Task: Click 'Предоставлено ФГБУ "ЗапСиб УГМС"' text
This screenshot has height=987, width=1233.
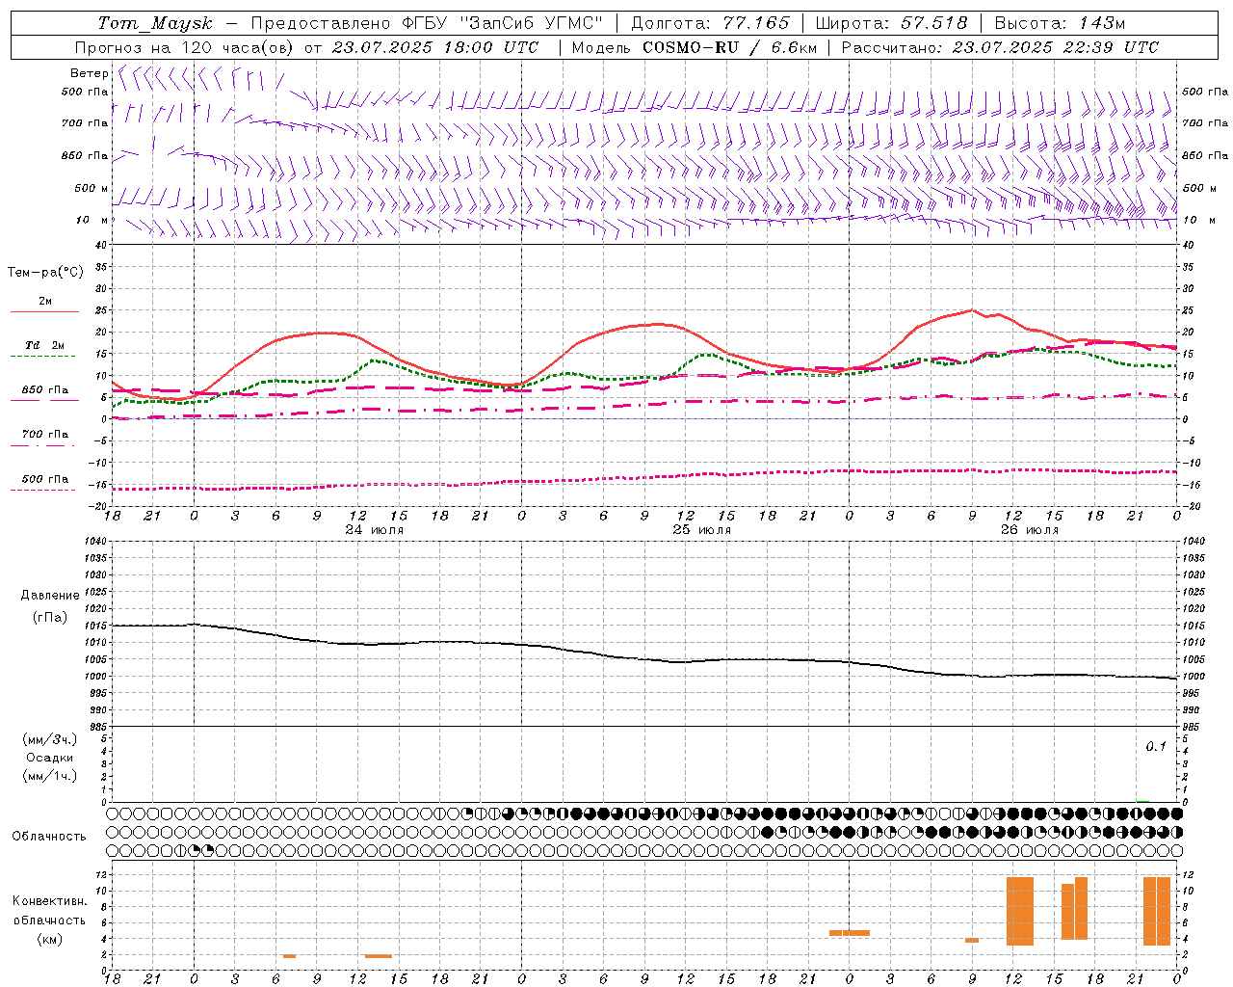Action: (x=427, y=23)
